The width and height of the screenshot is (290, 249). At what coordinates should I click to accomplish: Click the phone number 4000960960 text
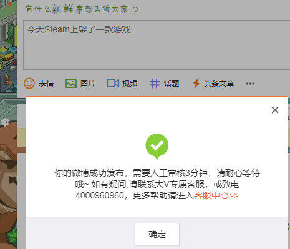(x=100, y=195)
